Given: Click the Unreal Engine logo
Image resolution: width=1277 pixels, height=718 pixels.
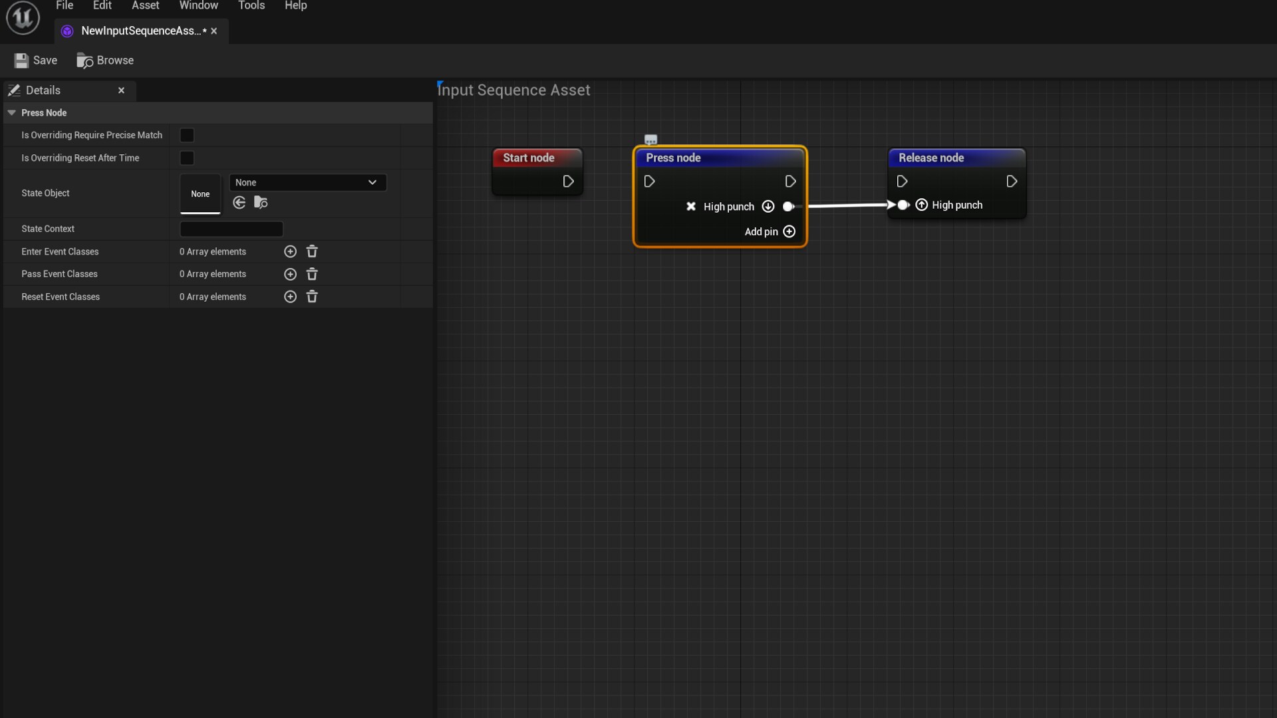Looking at the screenshot, I should 22,18.
